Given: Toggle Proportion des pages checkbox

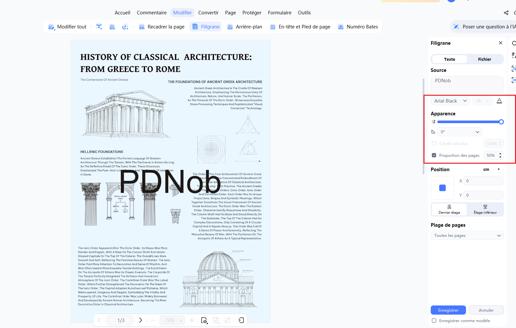Looking at the screenshot, I should point(434,156).
